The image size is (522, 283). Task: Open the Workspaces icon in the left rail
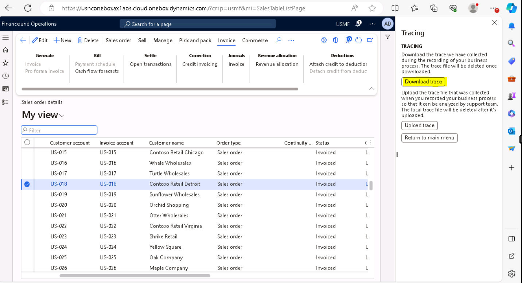5,89
